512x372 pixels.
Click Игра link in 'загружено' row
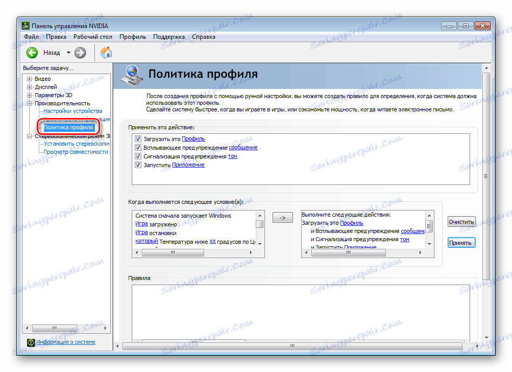coord(141,224)
